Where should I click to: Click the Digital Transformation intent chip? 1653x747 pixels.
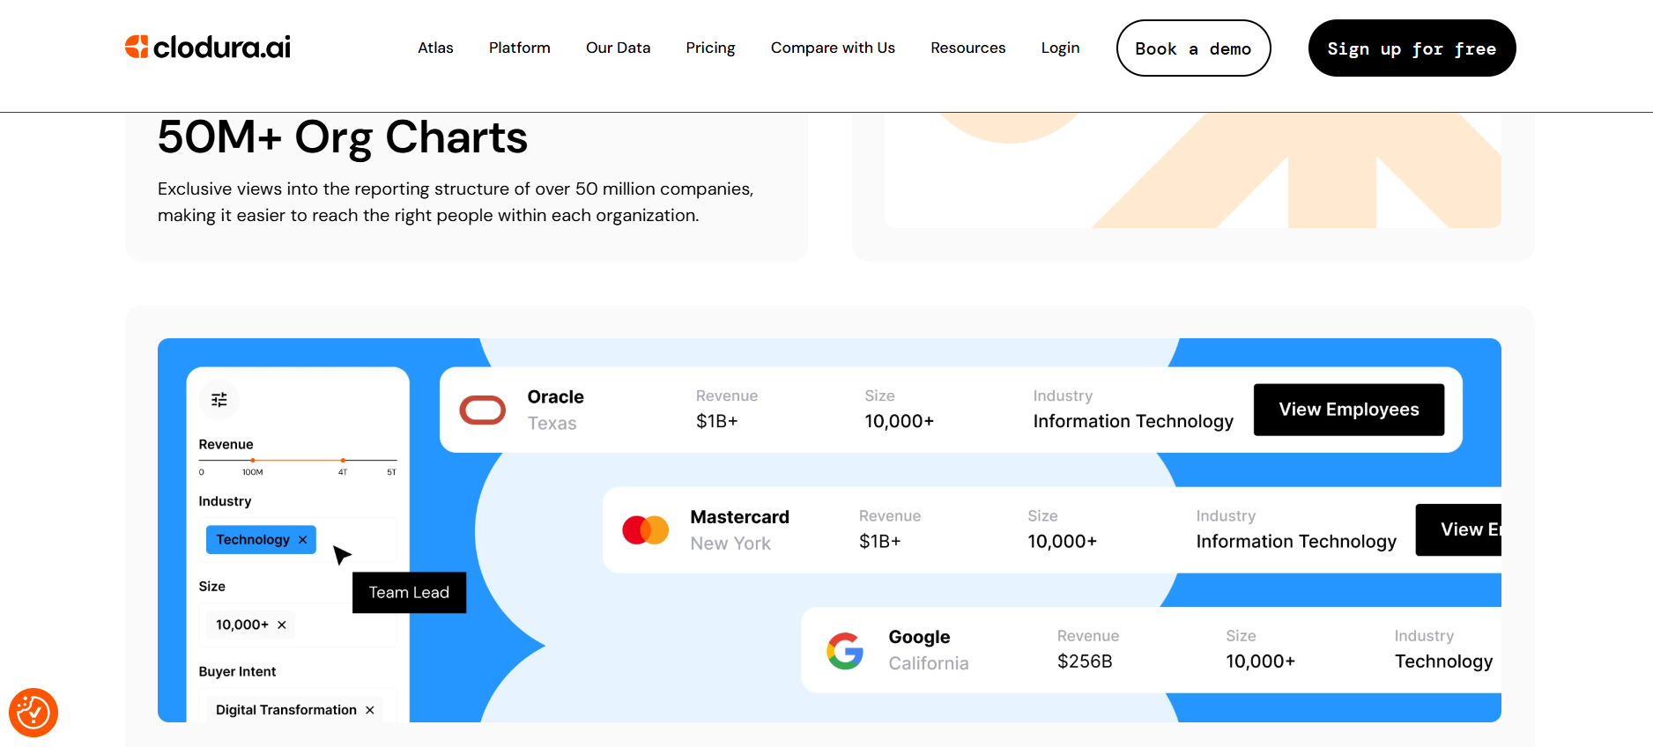tap(295, 710)
